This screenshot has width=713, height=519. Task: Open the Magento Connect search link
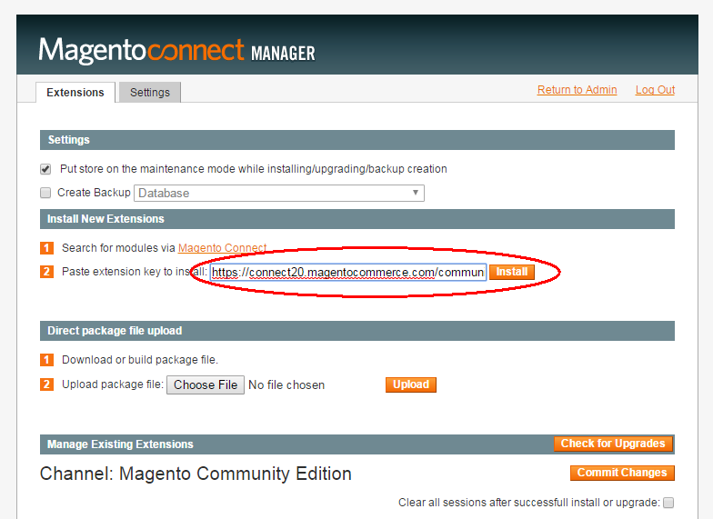pyautogui.click(x=222, y=247)
